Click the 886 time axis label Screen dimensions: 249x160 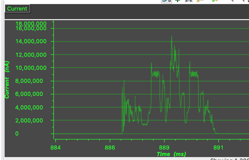coord(110,148)
